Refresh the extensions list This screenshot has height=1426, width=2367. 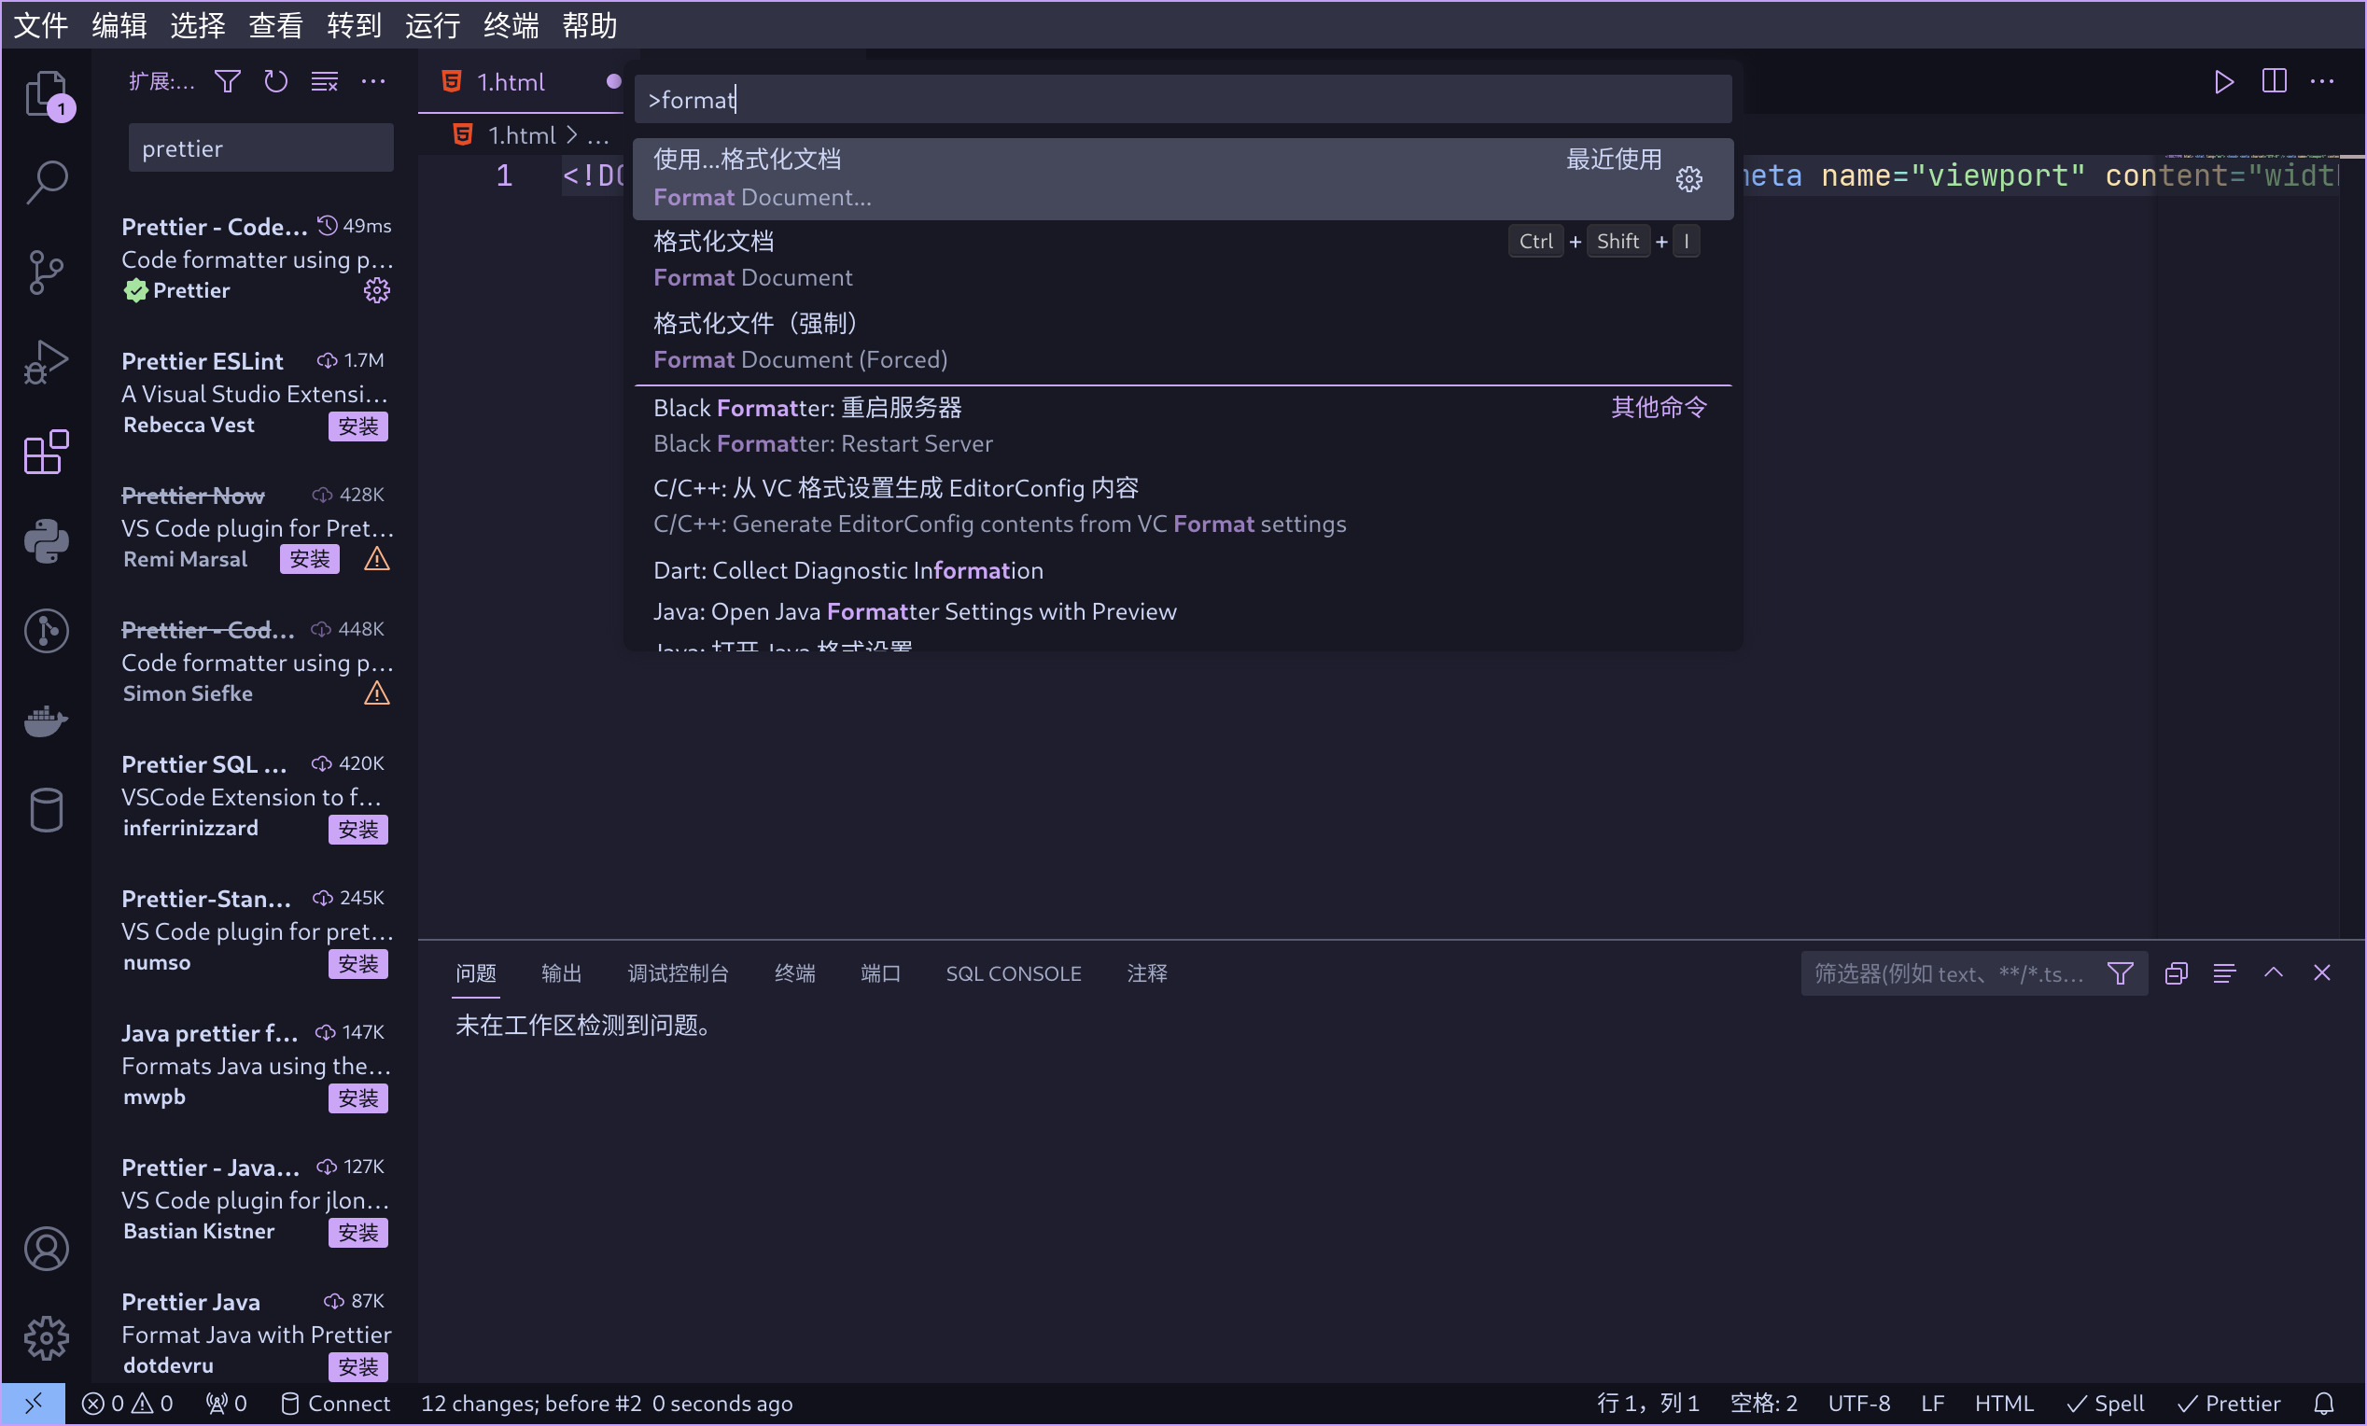point(275,81)
